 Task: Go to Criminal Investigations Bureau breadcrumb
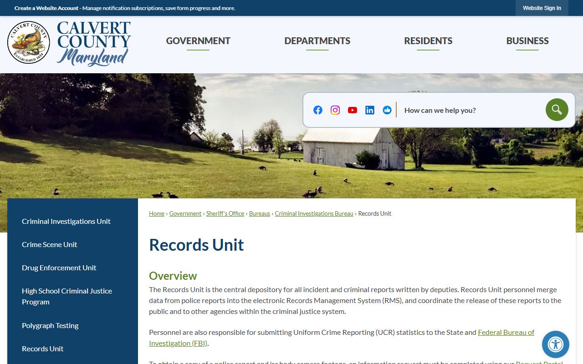coord(314,213)
